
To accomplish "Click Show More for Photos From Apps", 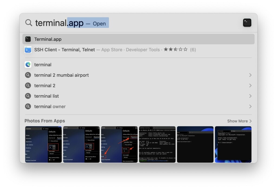I will tap(239, 121).
